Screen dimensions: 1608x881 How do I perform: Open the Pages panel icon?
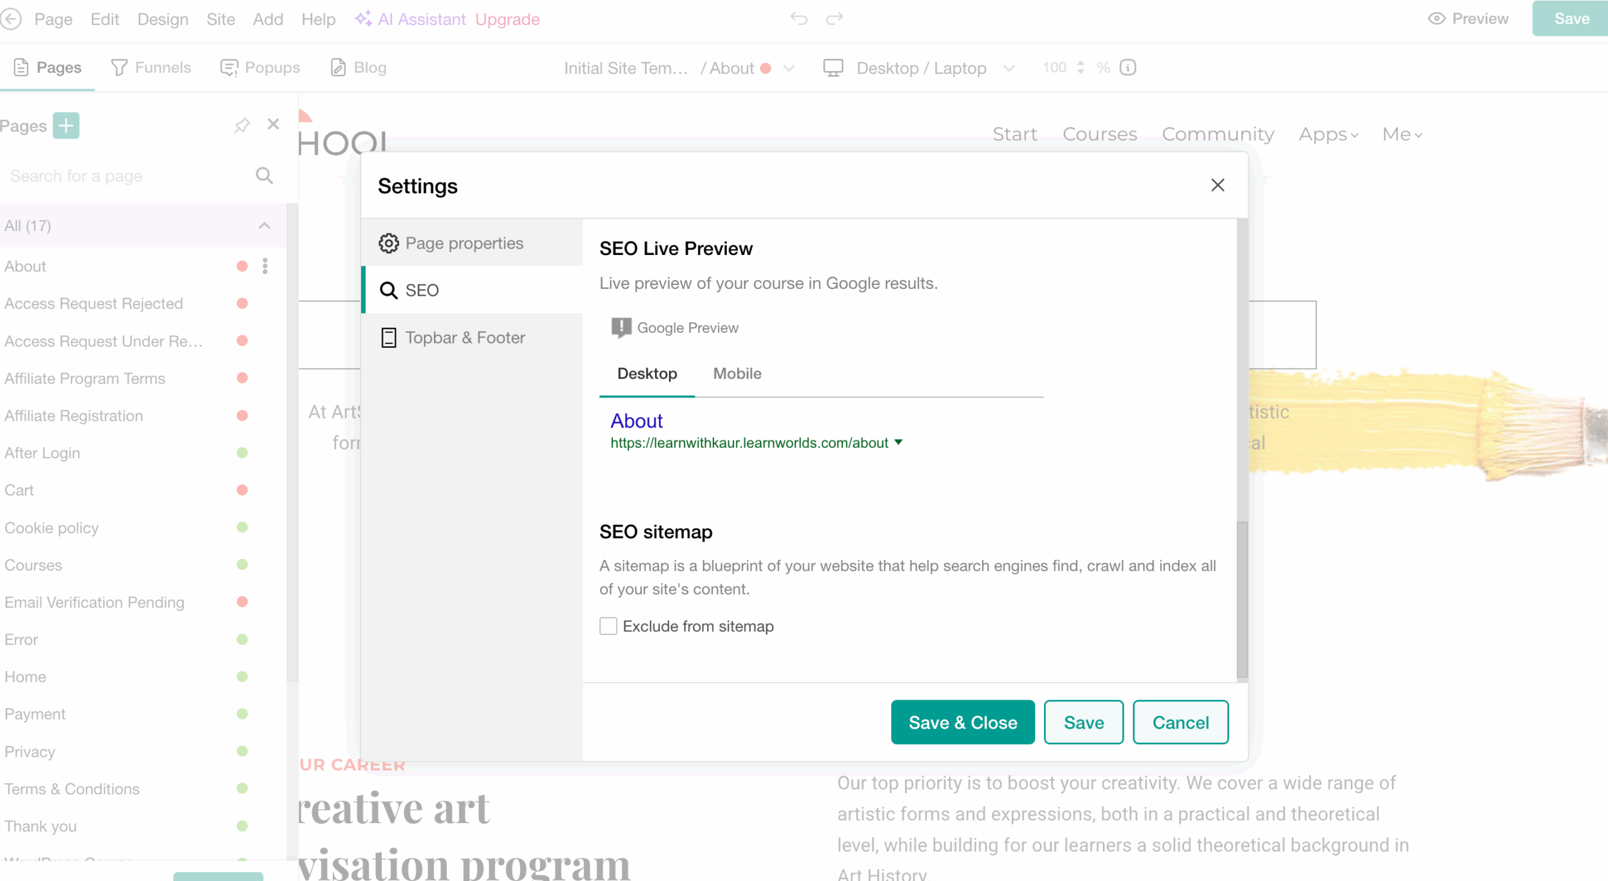[21, 67]
